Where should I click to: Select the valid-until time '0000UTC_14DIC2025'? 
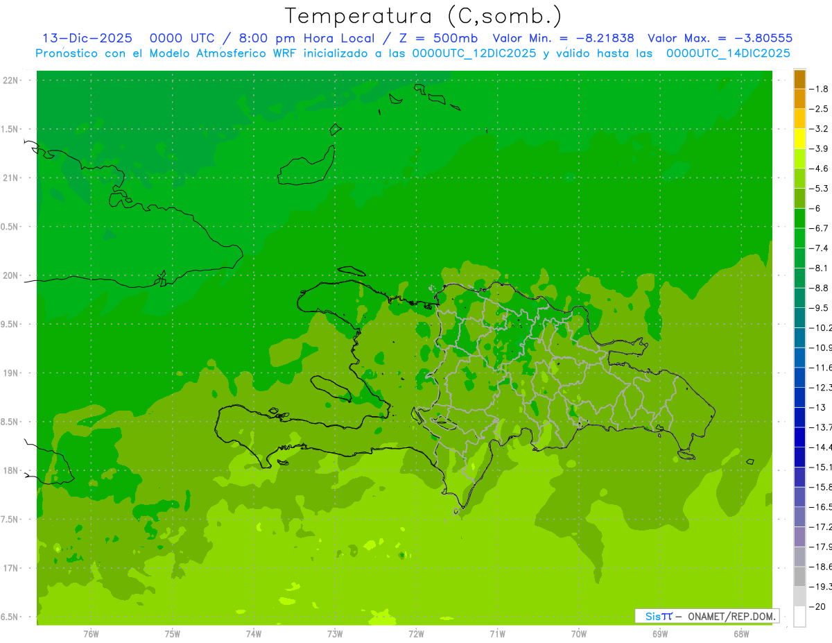tap(728, 53)
